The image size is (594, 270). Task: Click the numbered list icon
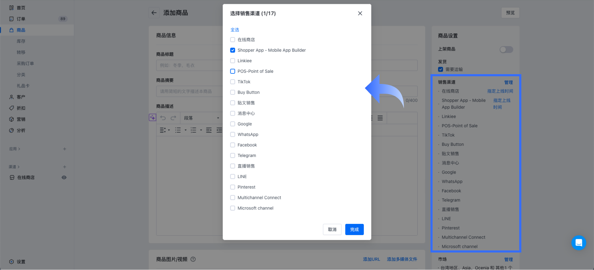tap(193, 130)
